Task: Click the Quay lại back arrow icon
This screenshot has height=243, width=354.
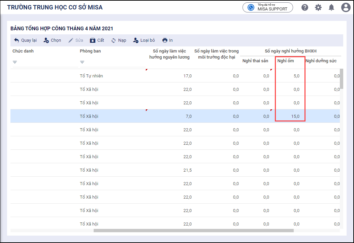Action: pyautogui.click(x=17, y=40)
